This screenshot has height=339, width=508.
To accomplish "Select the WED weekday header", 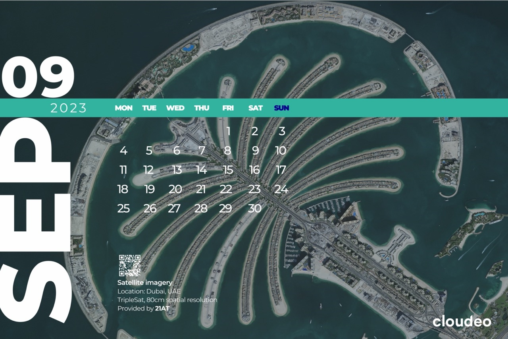I will point(175,108).
